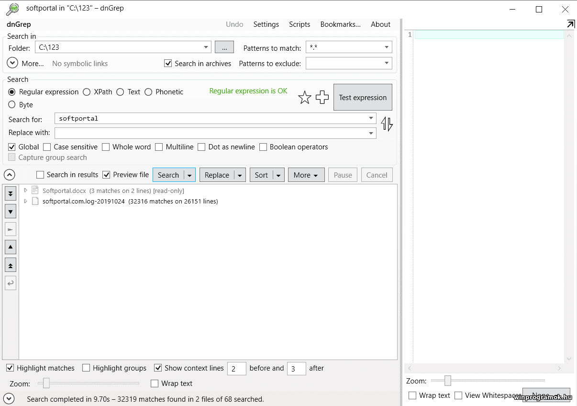Pop out the preview panel arrow icon
This screenshot has height=406, width=577.
coord(570,24)
